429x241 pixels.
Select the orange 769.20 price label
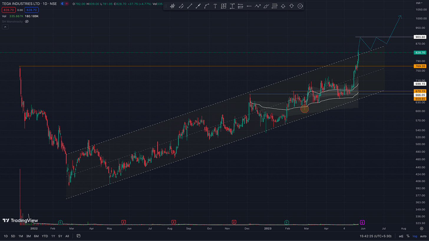click(420, 66)
